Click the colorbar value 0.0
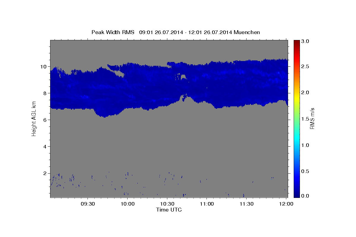Viewport: 356px width, 237px height. [305, 196]
